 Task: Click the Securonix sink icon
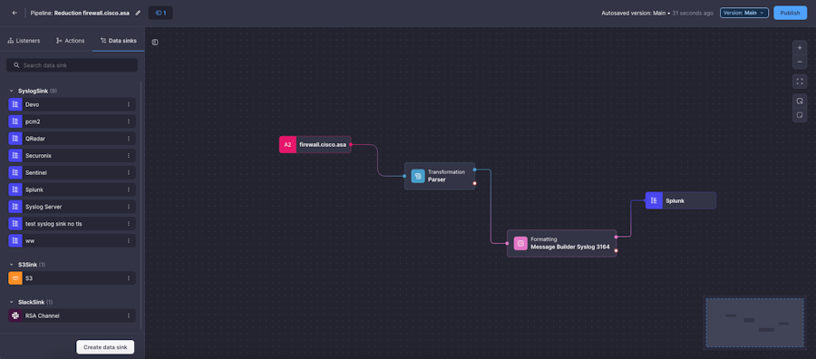pyautogui.click(x=15, y=156)
